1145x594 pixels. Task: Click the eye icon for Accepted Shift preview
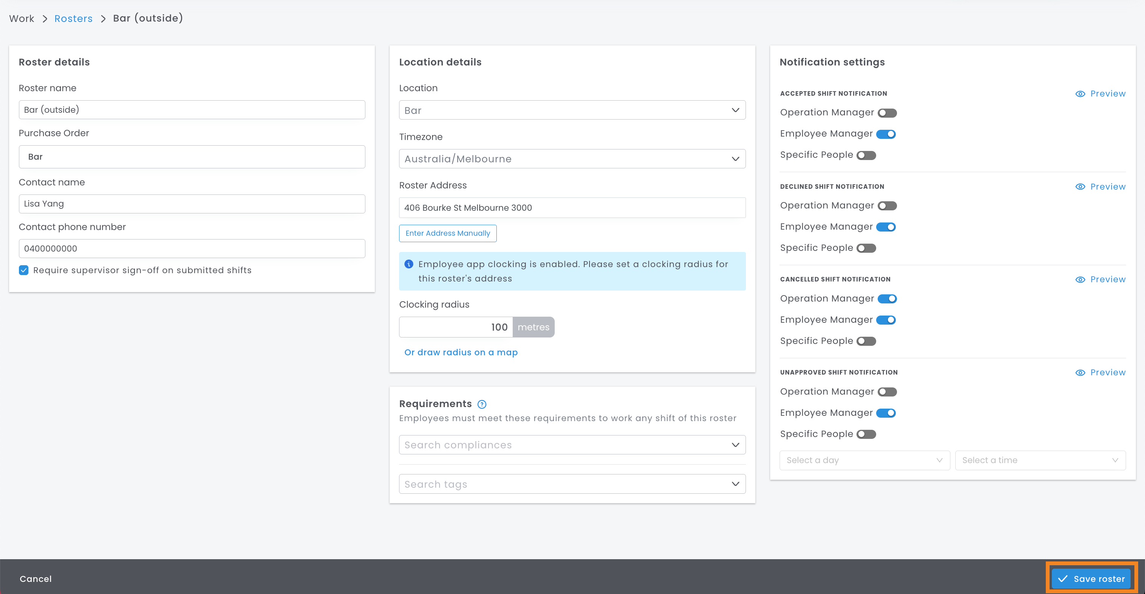coord(1080,94)
